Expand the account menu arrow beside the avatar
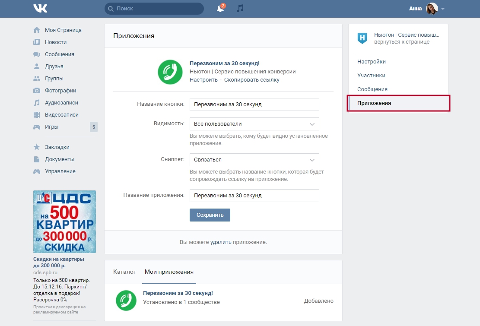This screenshot has height=326, width=480. 443,9
